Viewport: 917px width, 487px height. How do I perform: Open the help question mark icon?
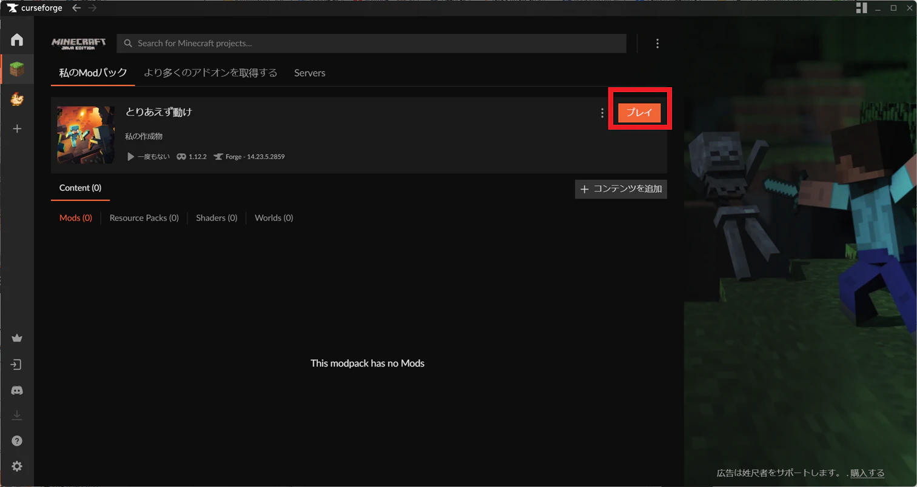click(x=17, y=441)
